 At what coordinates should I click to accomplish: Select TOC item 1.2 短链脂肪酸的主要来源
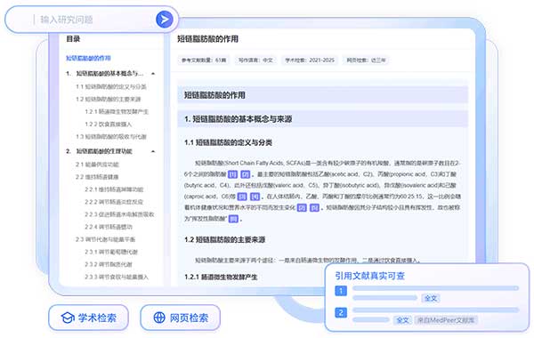point(109,99)
